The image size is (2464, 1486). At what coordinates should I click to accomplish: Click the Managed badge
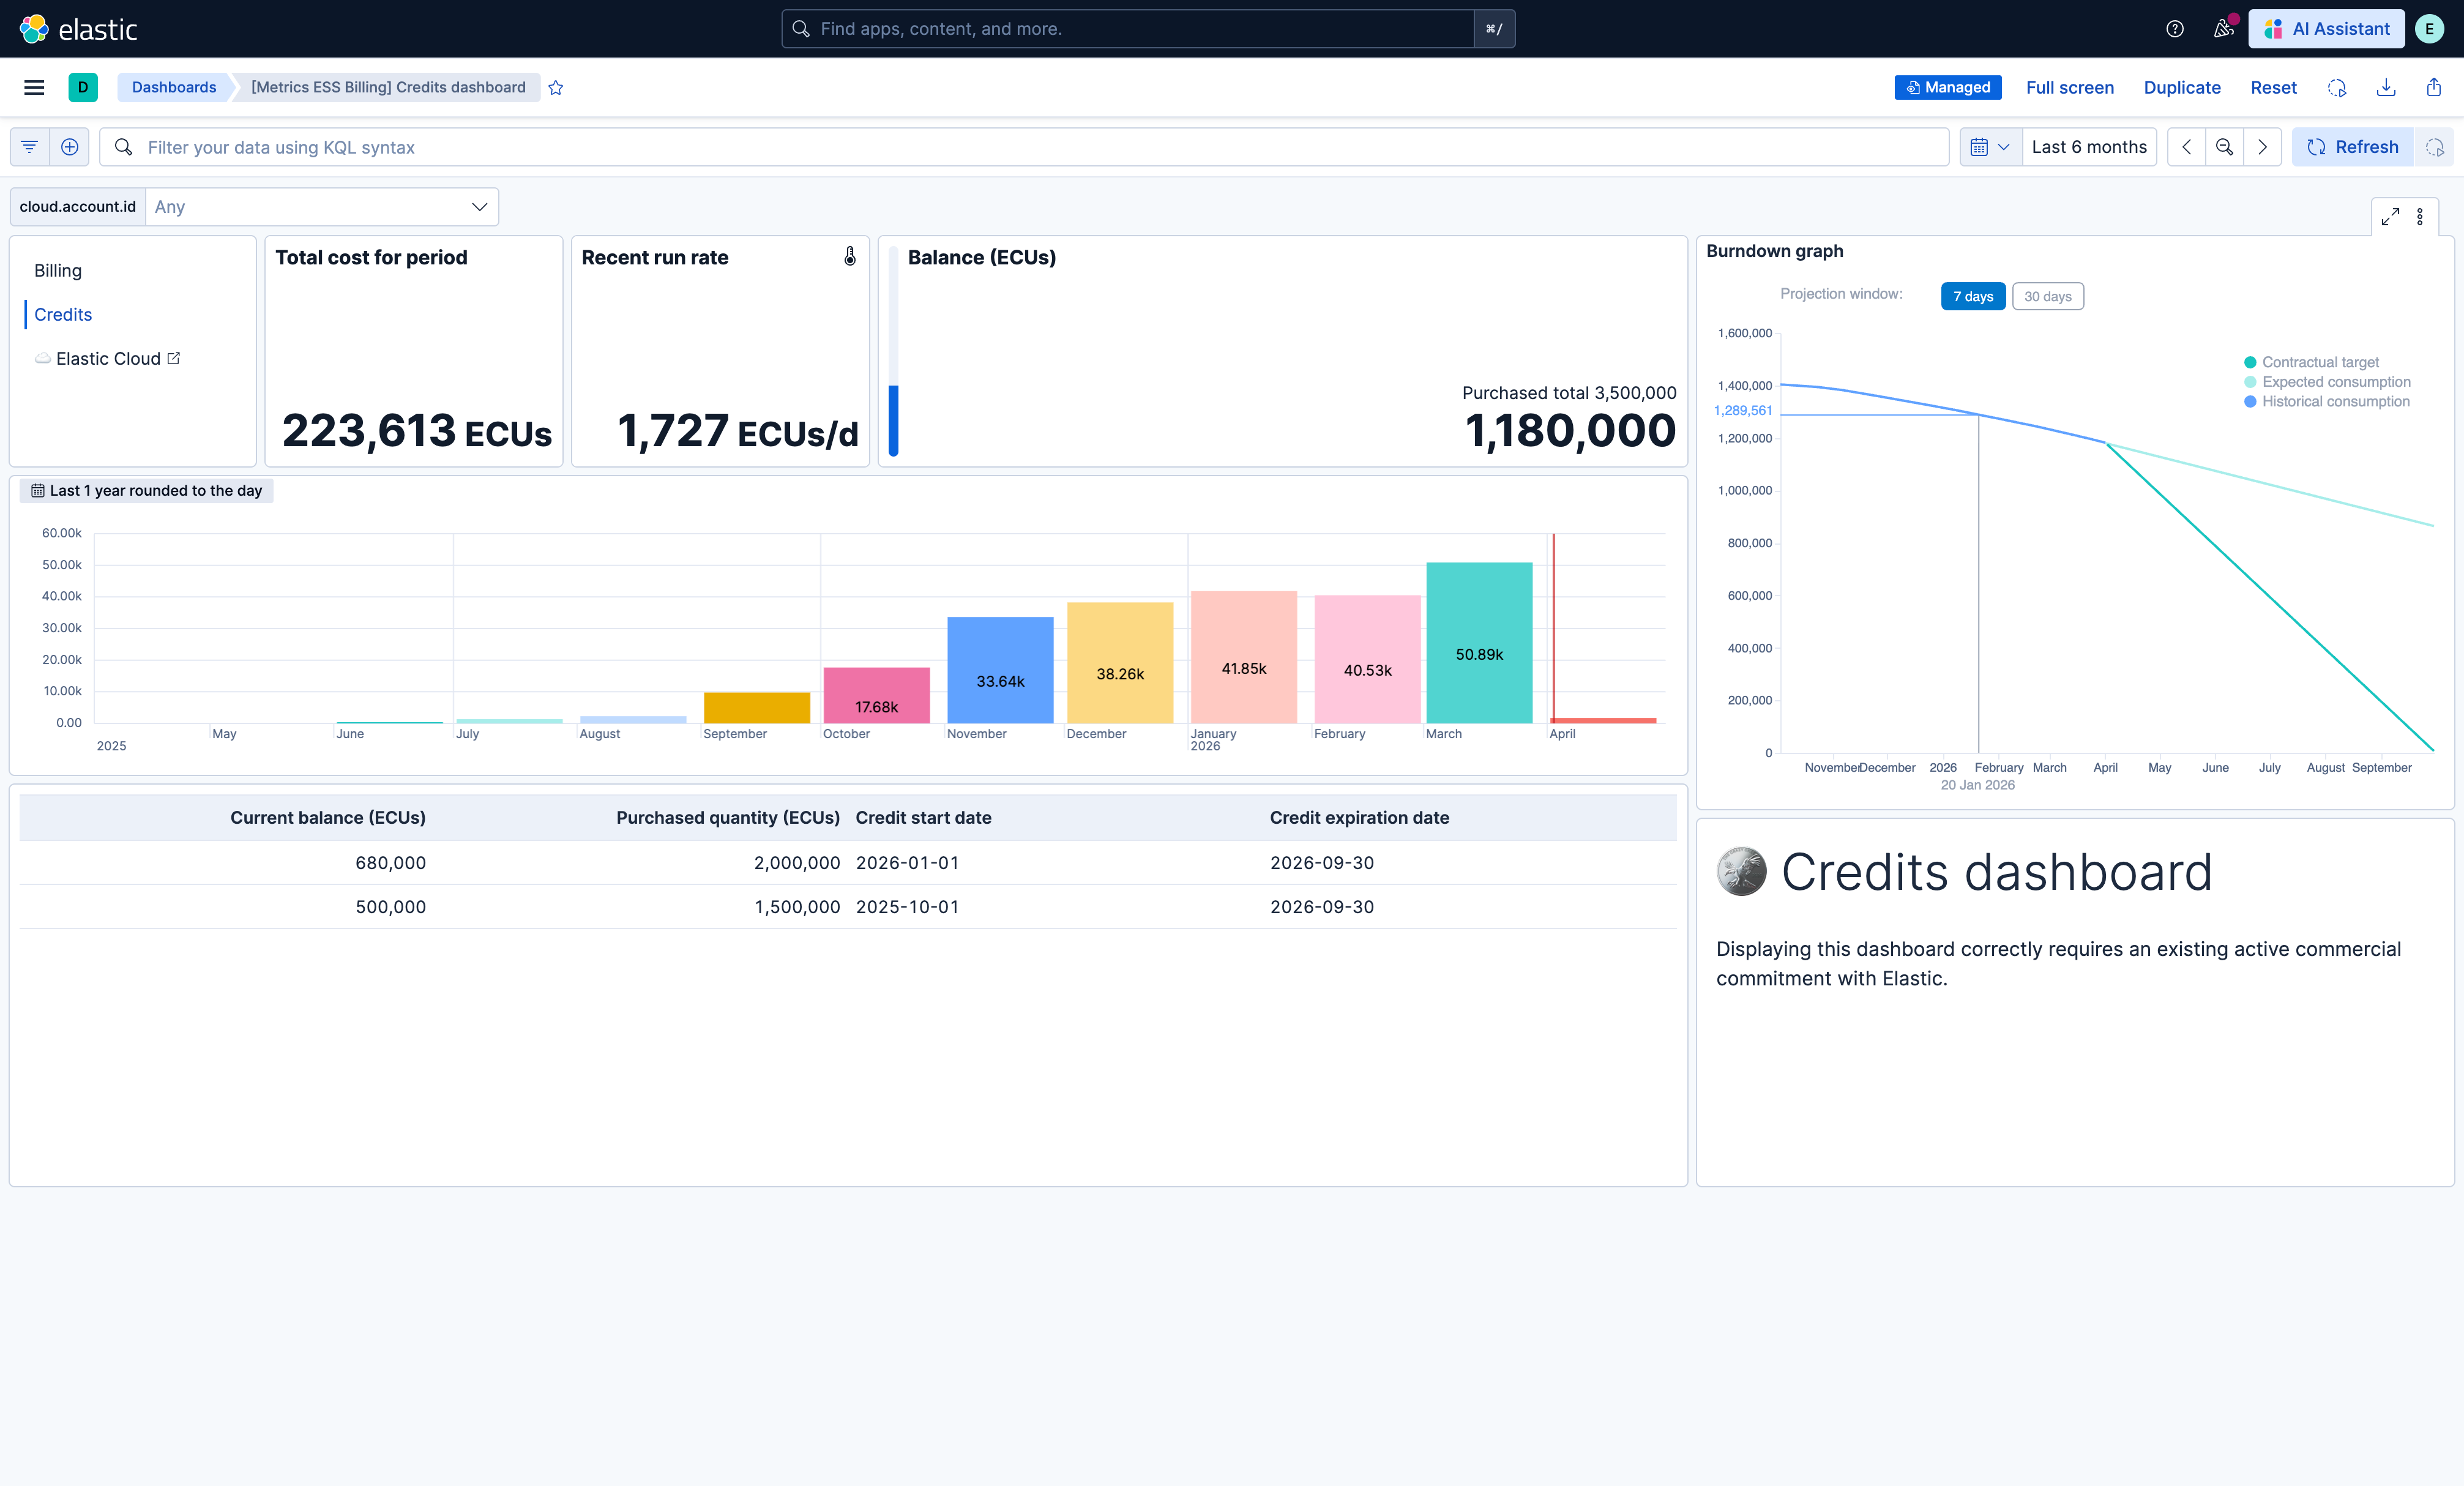[1947, 87]
